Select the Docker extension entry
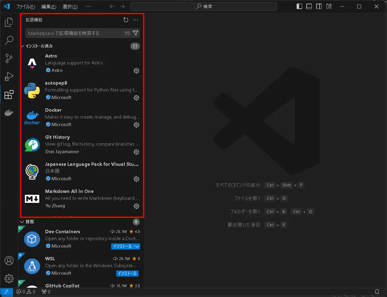387x297 pixels. point(81,117)
